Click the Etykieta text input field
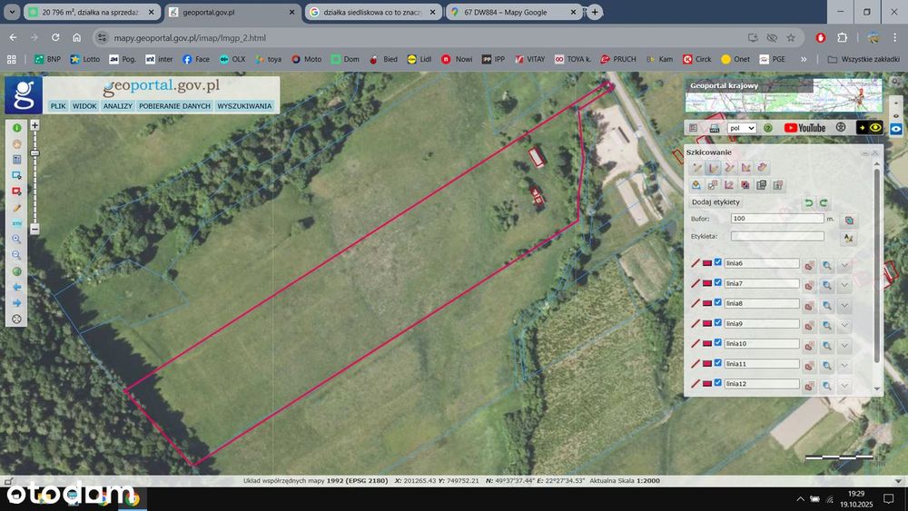The width and height of the screenshot is (908, 511). [777, 236]
